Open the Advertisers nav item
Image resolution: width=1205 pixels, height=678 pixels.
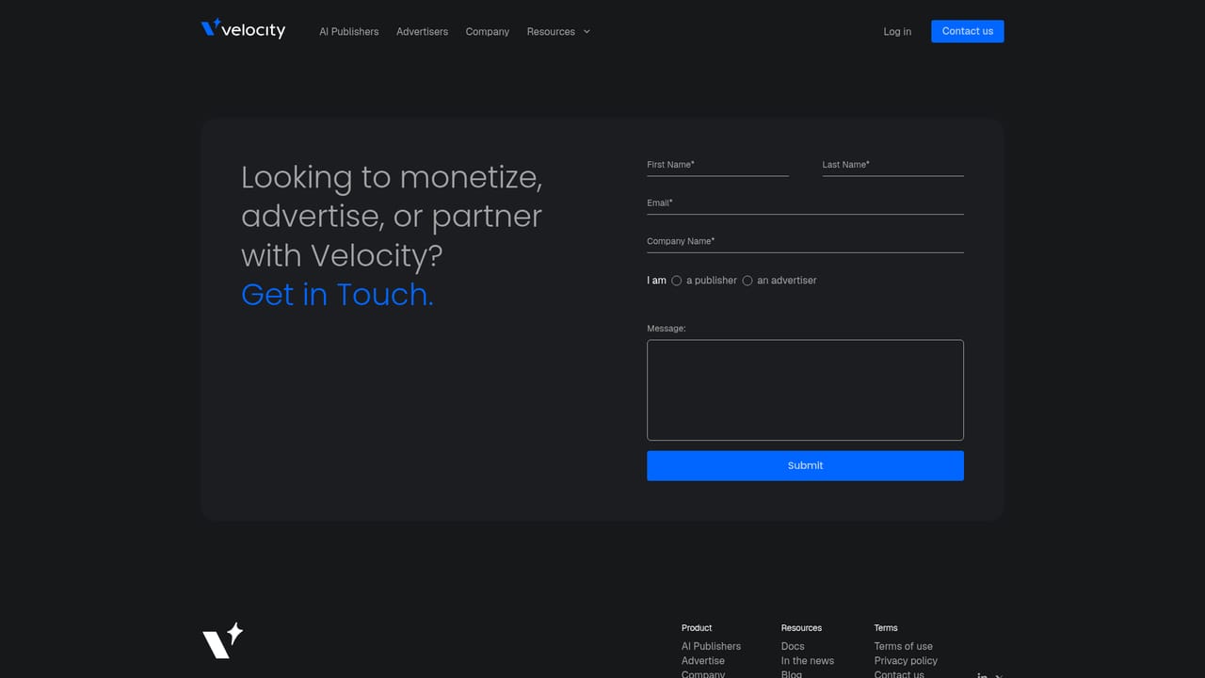(422, 31)
